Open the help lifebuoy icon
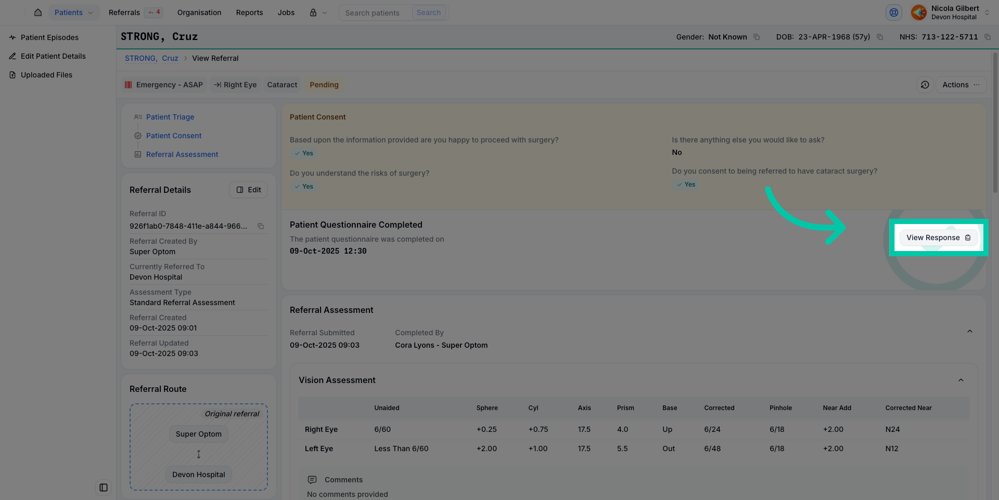 click(894, 12)
